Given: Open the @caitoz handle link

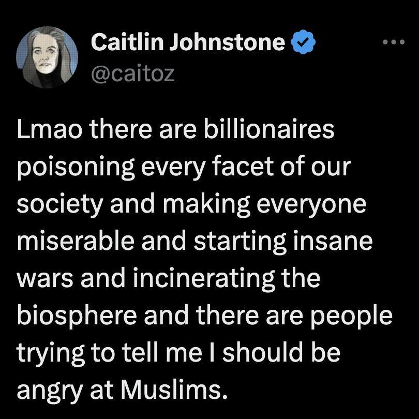Looking at the screenshot, I should click(x=133, y=74).
